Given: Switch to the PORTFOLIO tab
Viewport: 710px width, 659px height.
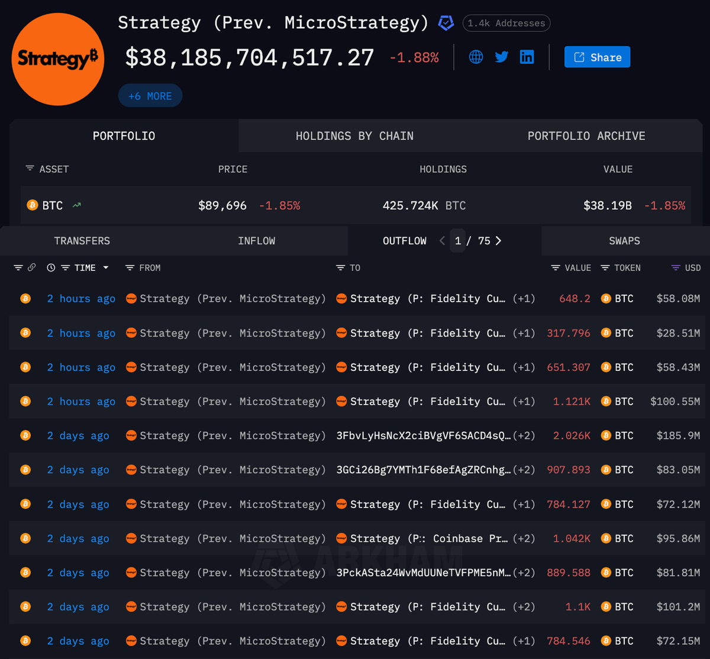Looking at the screenshot, I should tap(124, 135).
